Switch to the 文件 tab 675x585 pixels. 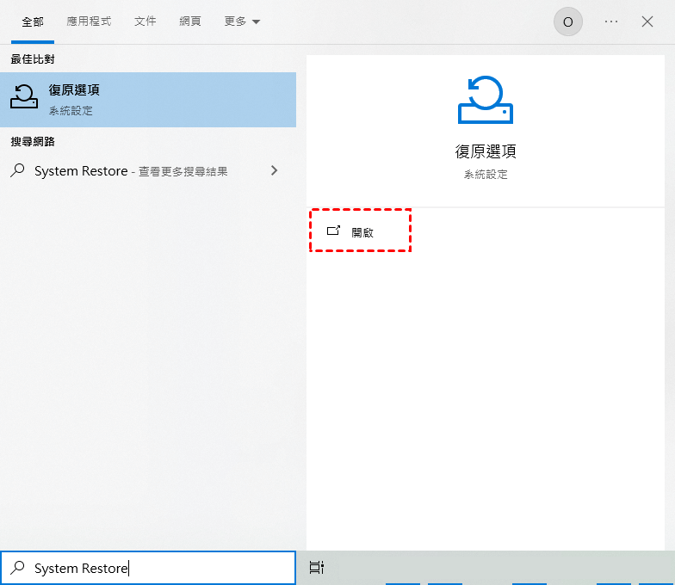[x=145, y=21]
